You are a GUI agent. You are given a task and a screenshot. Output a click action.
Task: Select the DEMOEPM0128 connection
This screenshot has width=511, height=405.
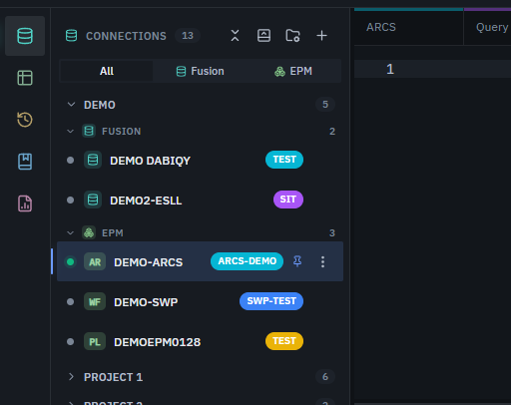tap(200, 341)
